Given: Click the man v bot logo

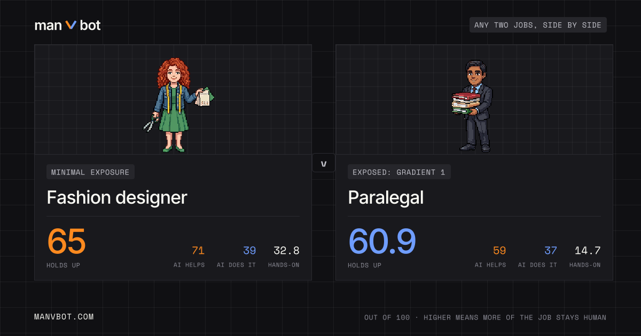Looking at the screenshot, I should (x=67, y=25).
